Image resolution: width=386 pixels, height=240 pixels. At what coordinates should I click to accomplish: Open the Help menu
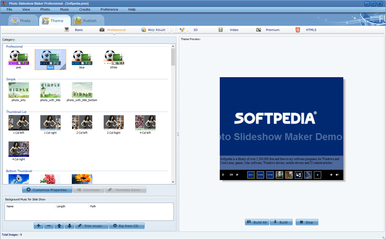click(132, 9)
